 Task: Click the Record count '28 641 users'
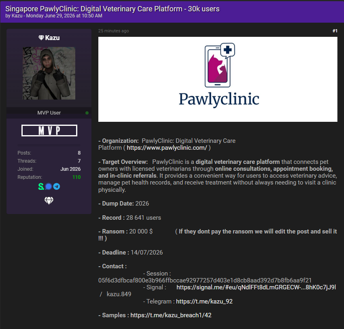coord(144,218)
